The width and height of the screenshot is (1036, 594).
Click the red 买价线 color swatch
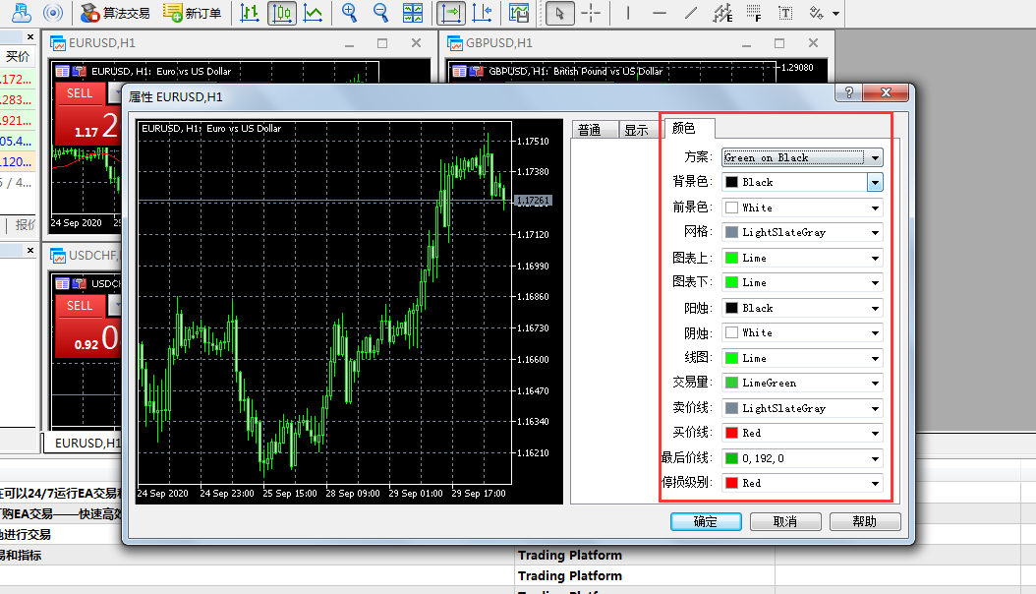731,433
